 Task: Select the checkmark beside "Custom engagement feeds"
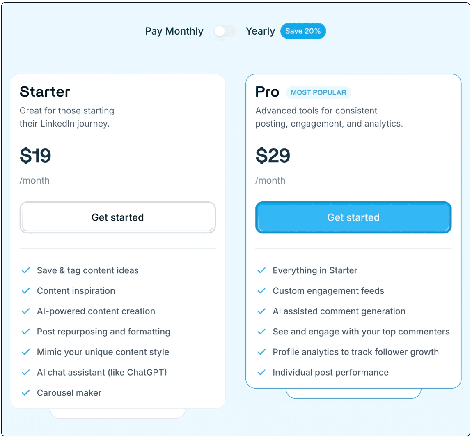(x=261, y=291)
